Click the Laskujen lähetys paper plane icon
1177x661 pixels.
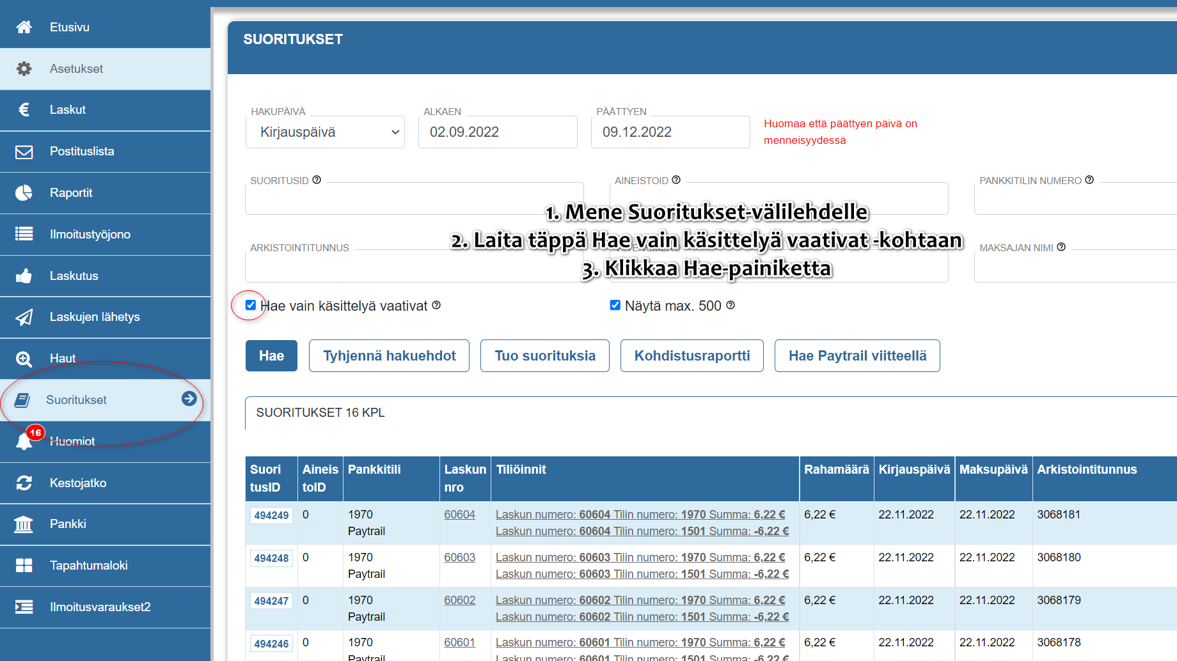[x=24, y=317]
